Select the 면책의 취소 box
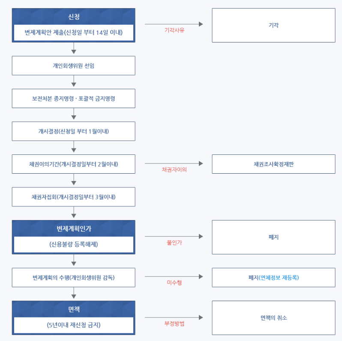342x341 pixels. [x=273, y=318]
